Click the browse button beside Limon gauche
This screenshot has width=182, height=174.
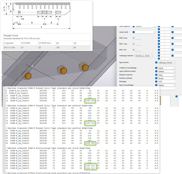pos(155,26)
